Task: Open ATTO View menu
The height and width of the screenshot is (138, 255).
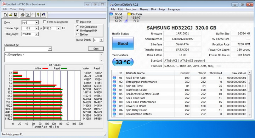Action: point(13,9)
